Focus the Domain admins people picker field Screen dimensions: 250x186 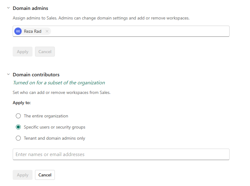(139, 31)
